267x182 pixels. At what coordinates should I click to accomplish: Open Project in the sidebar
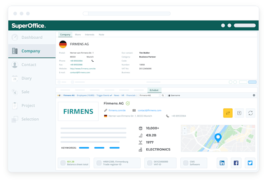[32, 105]
